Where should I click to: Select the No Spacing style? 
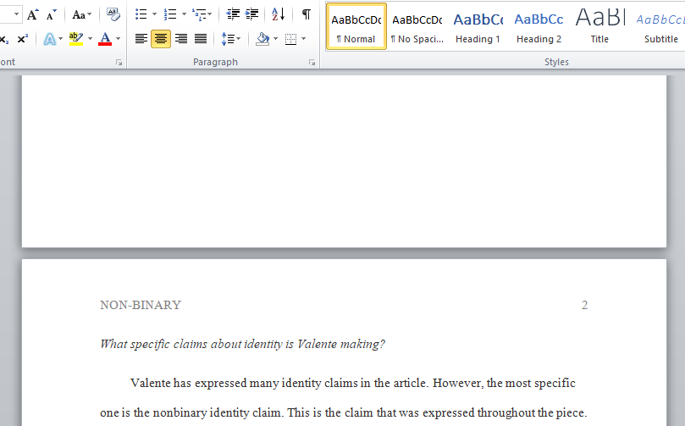(417, 26)
